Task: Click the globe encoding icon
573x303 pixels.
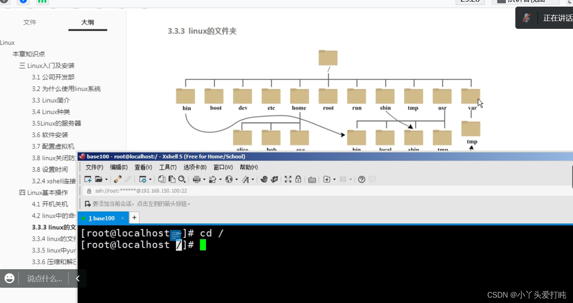Action: (x=229, y=179)
